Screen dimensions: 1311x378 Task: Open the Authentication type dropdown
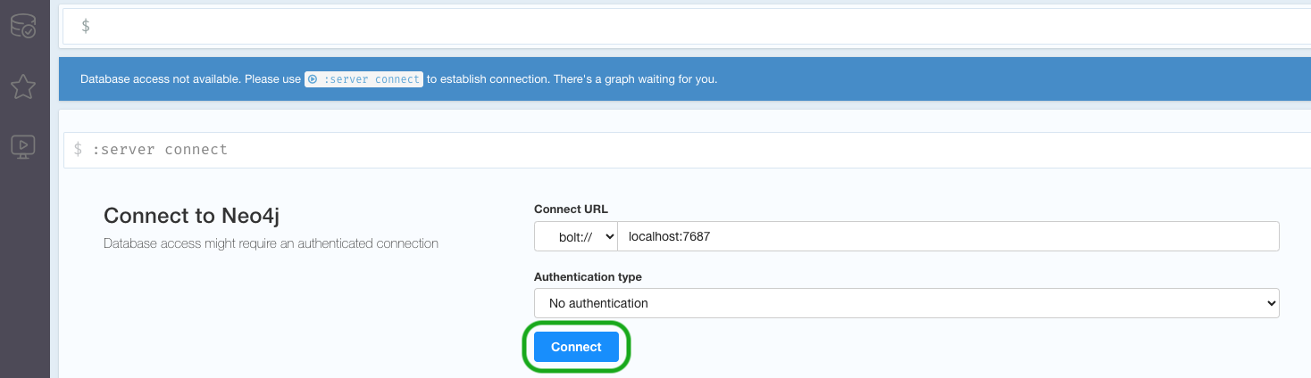click(x=906, y=303)
